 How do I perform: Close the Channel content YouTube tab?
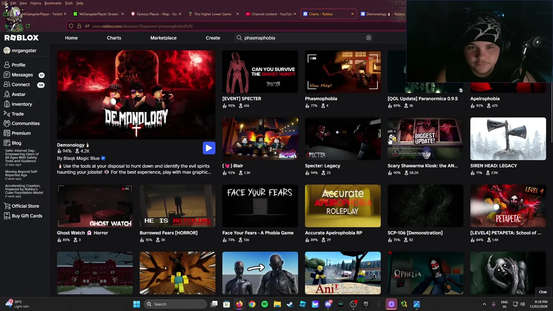(295, 14)
